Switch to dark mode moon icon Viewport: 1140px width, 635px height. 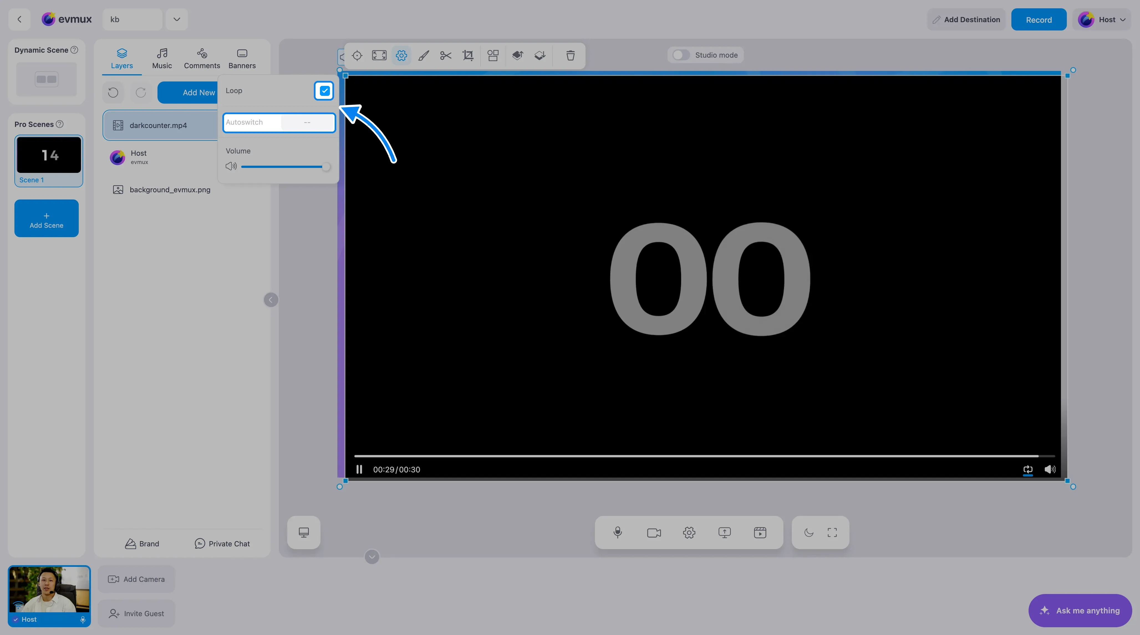click(808, 532)
